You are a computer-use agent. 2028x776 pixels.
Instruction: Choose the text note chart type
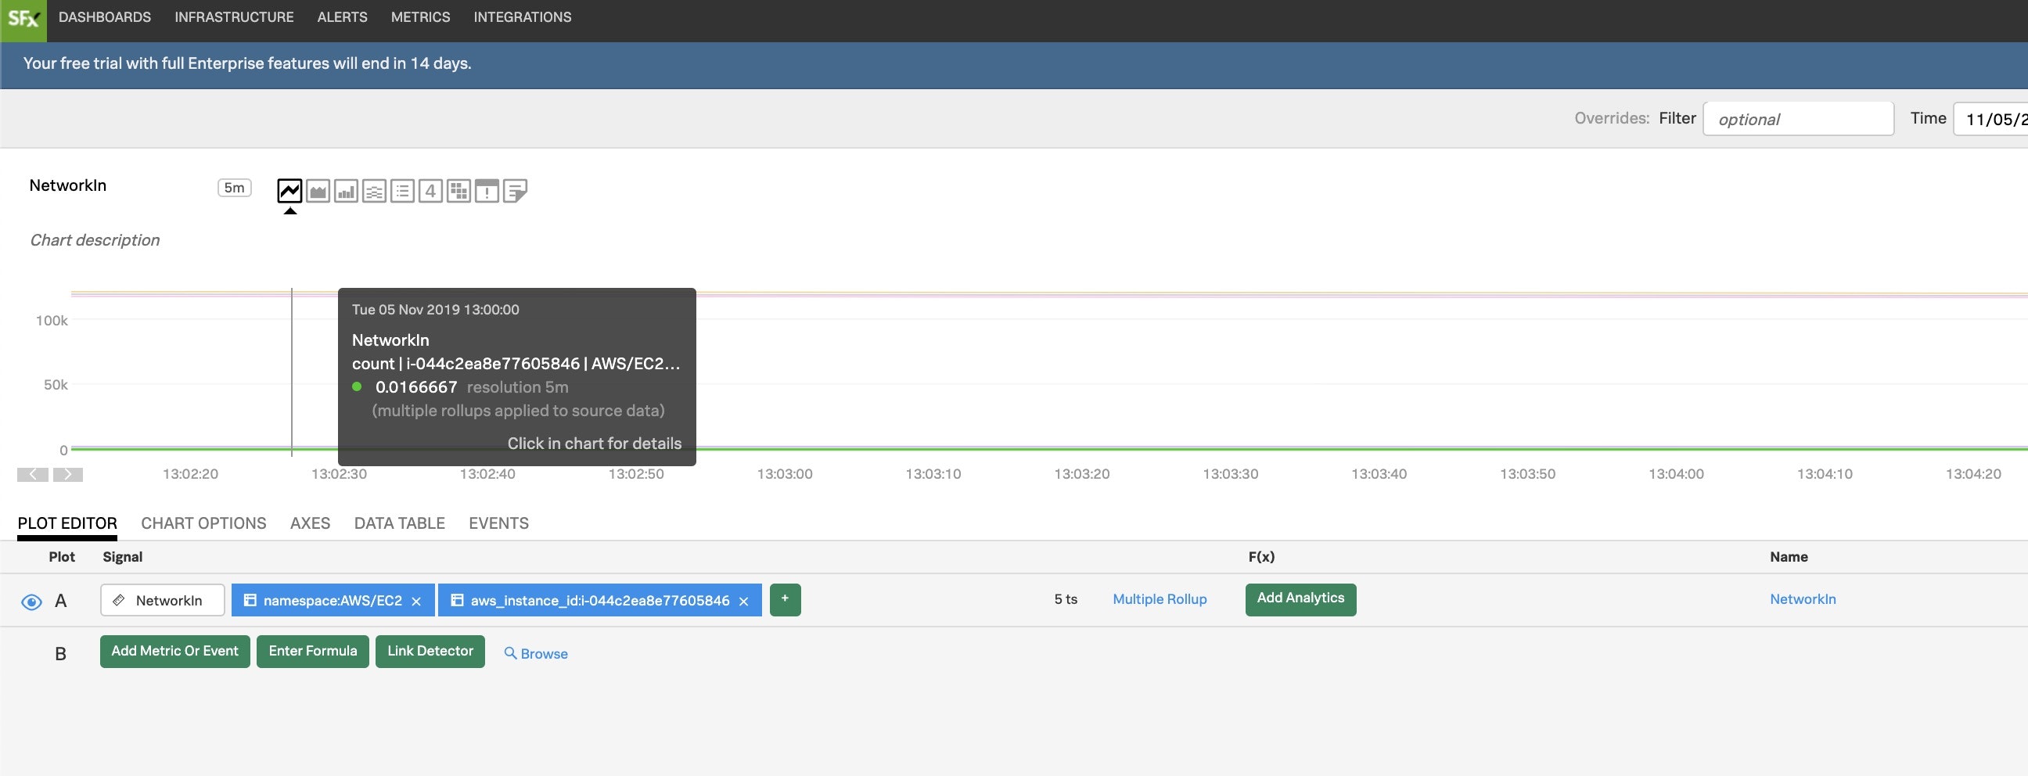tap(515, 190)
